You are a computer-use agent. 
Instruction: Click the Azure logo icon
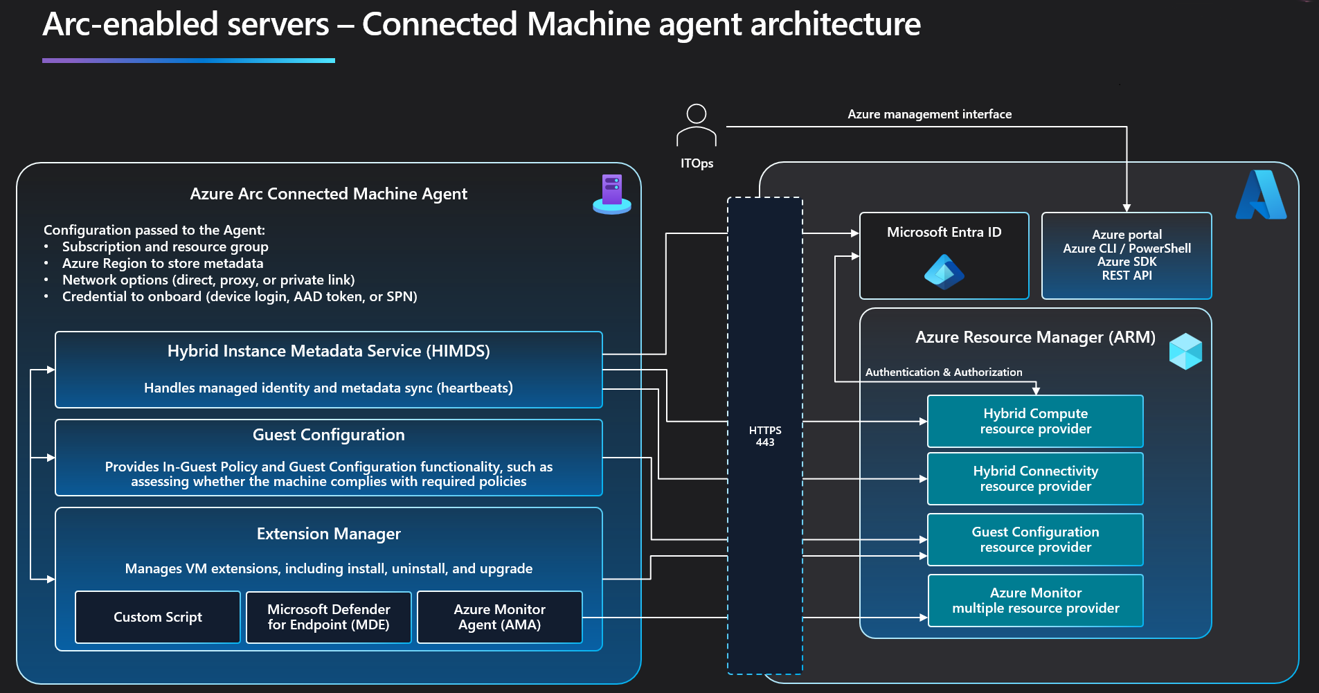[1261, 195]
